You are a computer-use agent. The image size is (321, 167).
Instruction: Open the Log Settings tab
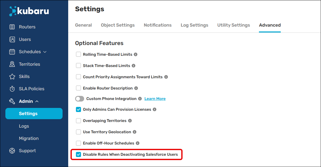tap(194, 25)
